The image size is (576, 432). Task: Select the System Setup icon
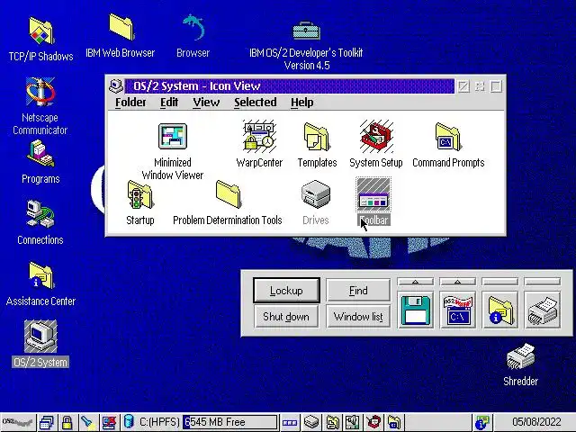point(376,136)
